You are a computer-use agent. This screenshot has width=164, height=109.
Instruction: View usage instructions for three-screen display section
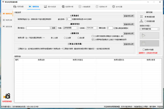click(x=129, y=44)
